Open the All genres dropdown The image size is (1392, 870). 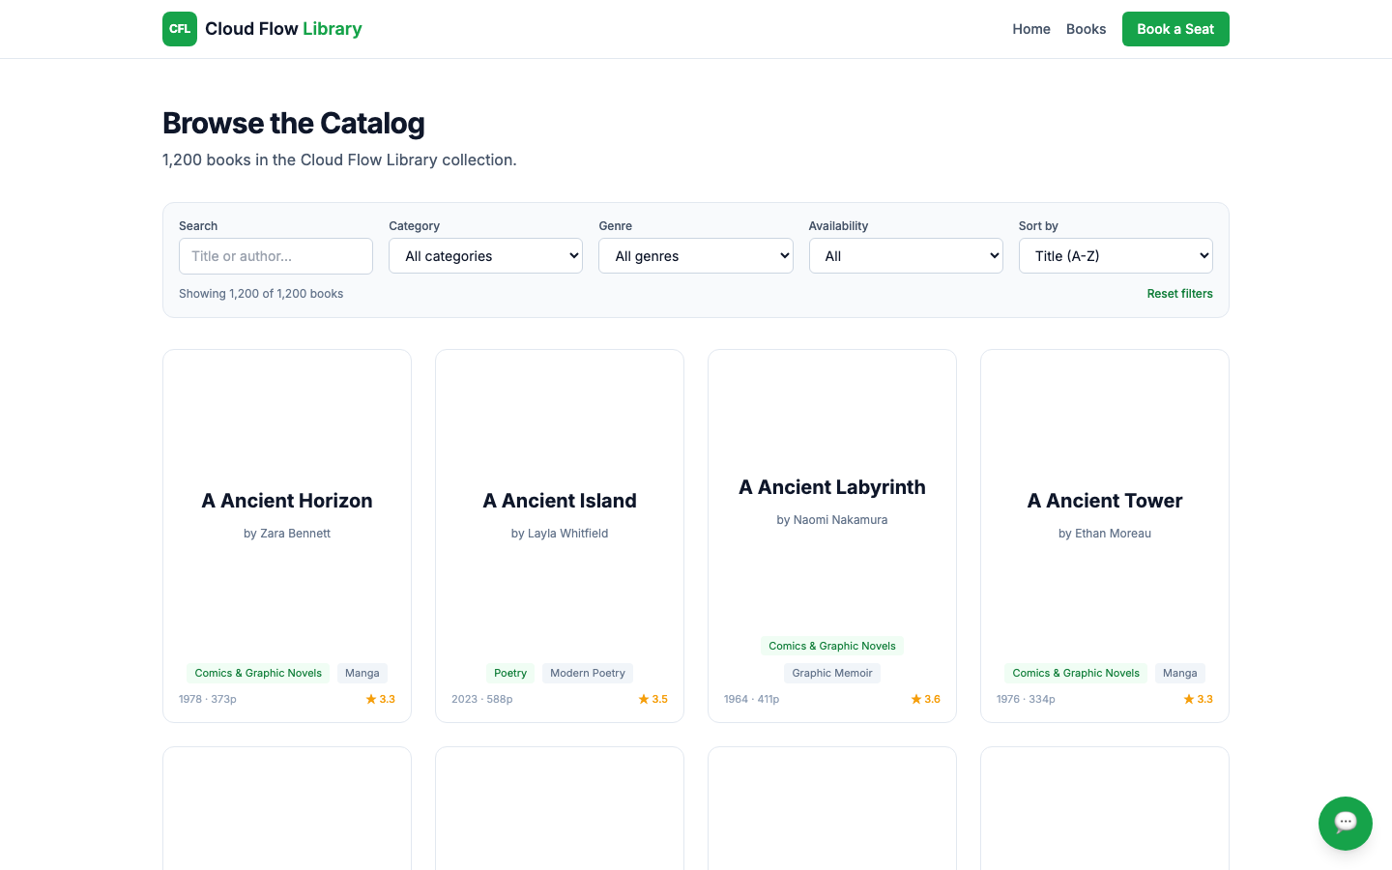[696, 256]
